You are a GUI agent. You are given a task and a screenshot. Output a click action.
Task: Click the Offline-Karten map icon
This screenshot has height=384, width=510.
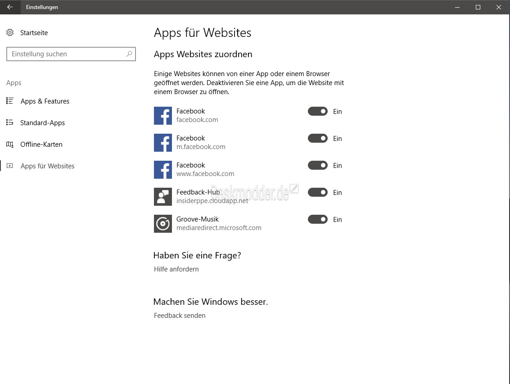pyautogui.click(x=10, y=144)
